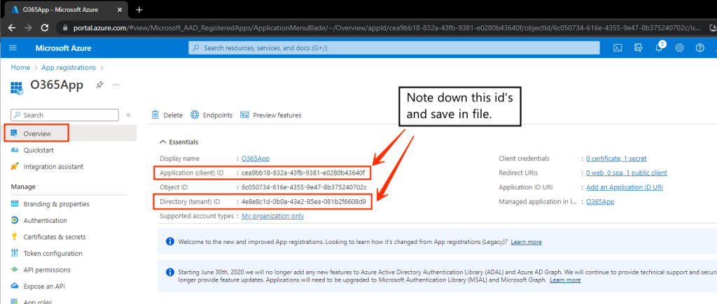This screenshot has width=717, height=304.
Task: Click the help question mark icon
Action: coord(699,48)
